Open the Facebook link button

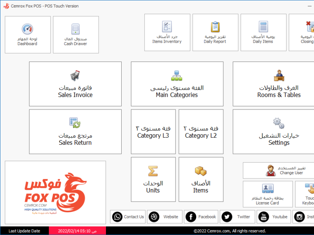tap(201, 217)
